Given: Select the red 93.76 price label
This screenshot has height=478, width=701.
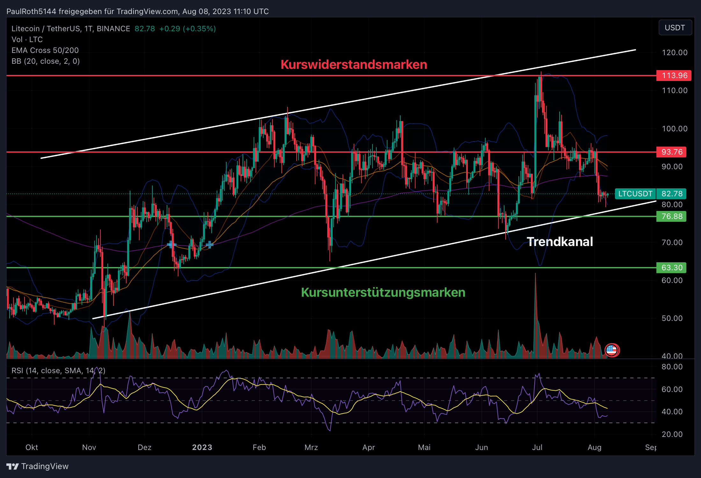Looking at the screenshot, I should (671, 152).
